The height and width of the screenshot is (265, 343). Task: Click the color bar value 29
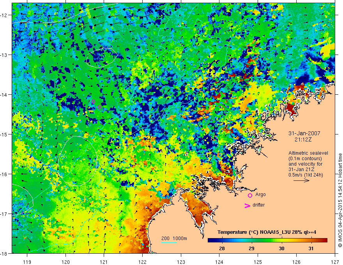coord(251,248)
